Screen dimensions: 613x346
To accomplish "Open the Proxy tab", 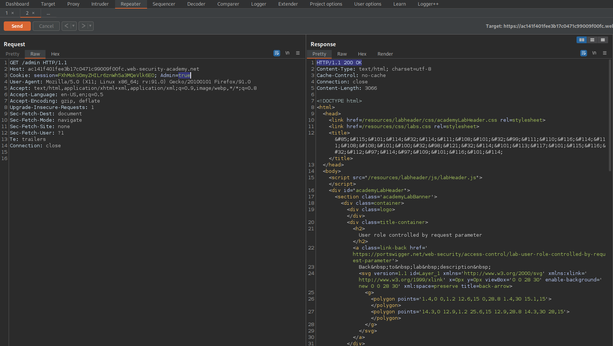I will (x=73, y=4).
